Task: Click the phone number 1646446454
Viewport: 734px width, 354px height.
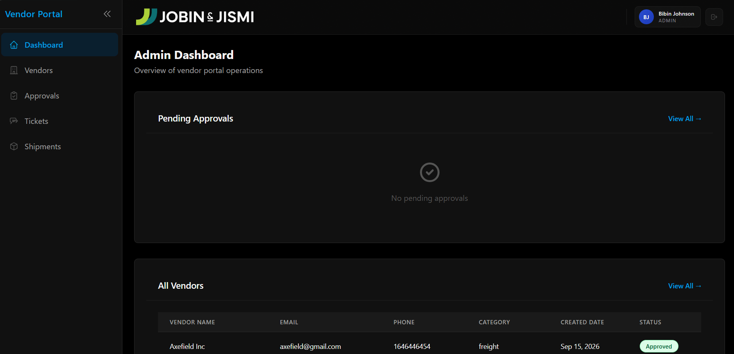Action: point(412,347)
